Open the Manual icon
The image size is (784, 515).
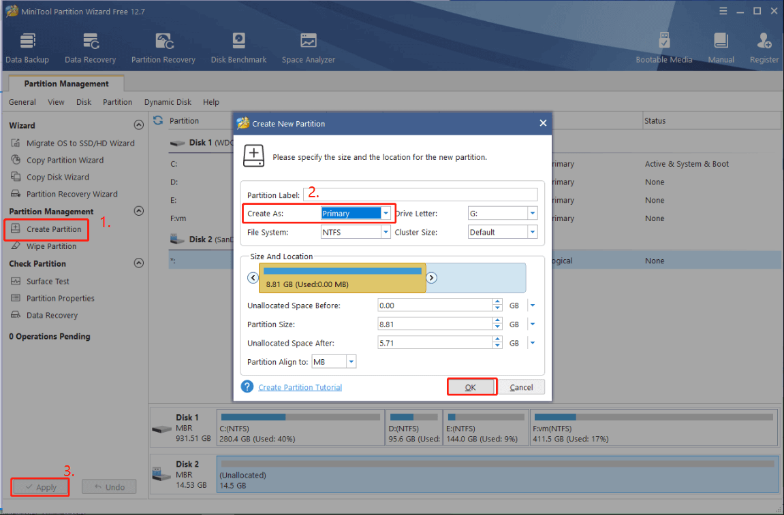(x=721, y=48)
